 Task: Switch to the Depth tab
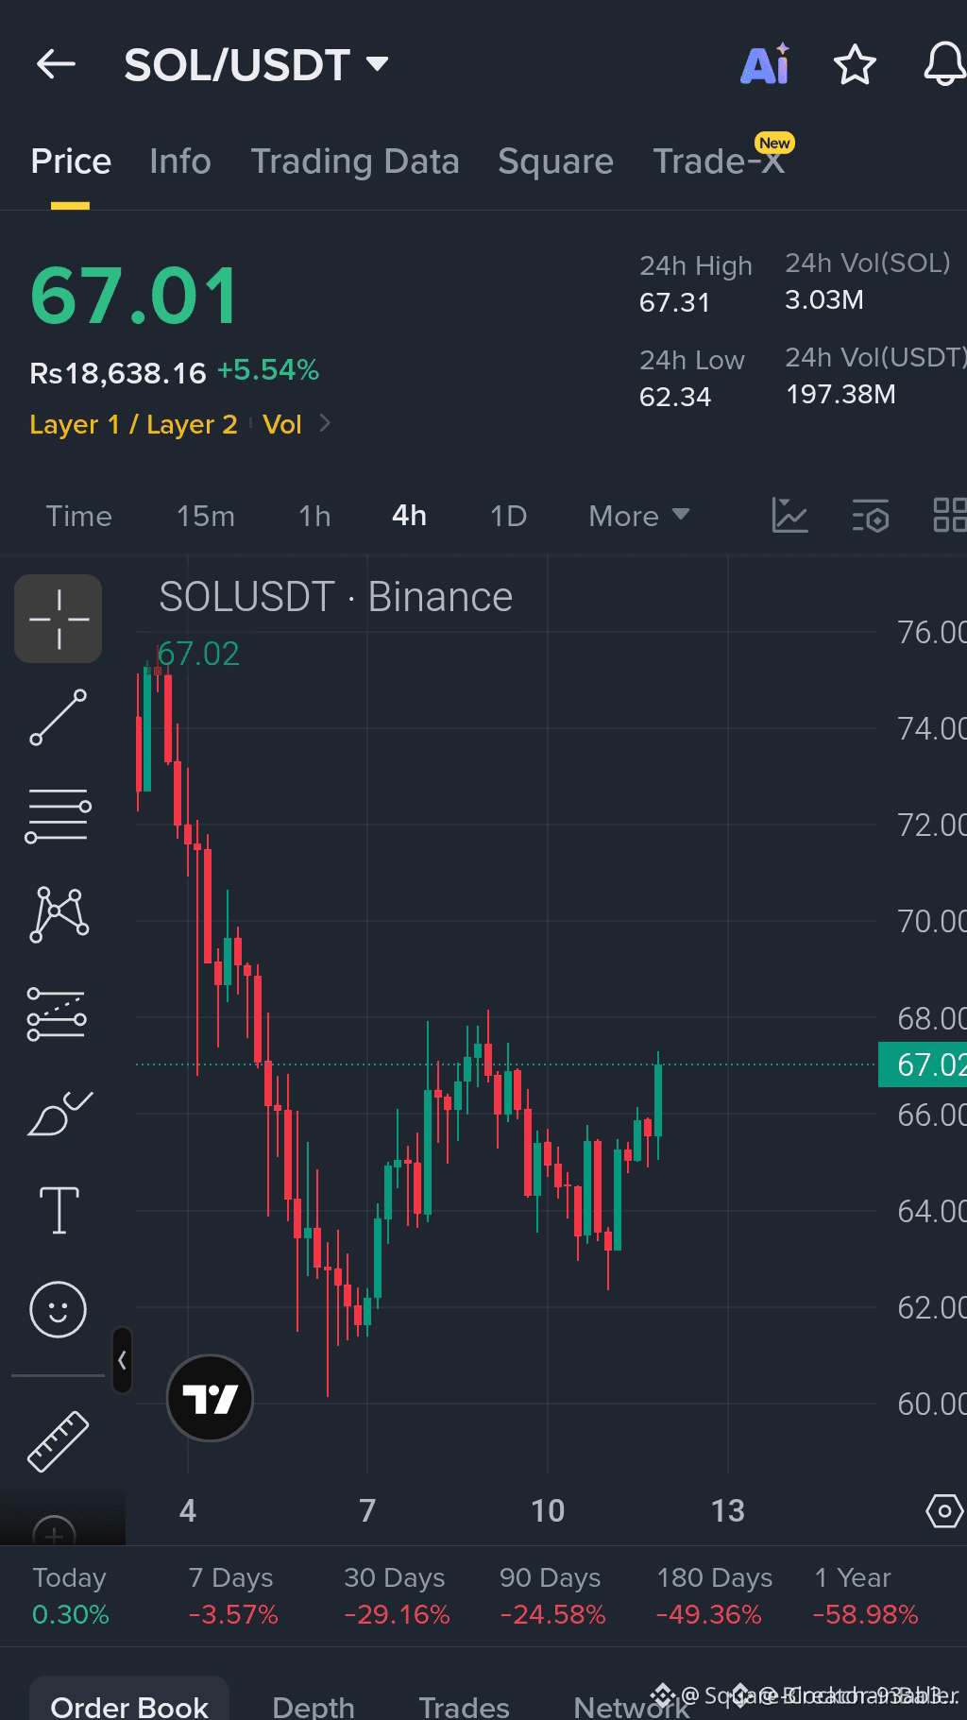[314, 1707]
